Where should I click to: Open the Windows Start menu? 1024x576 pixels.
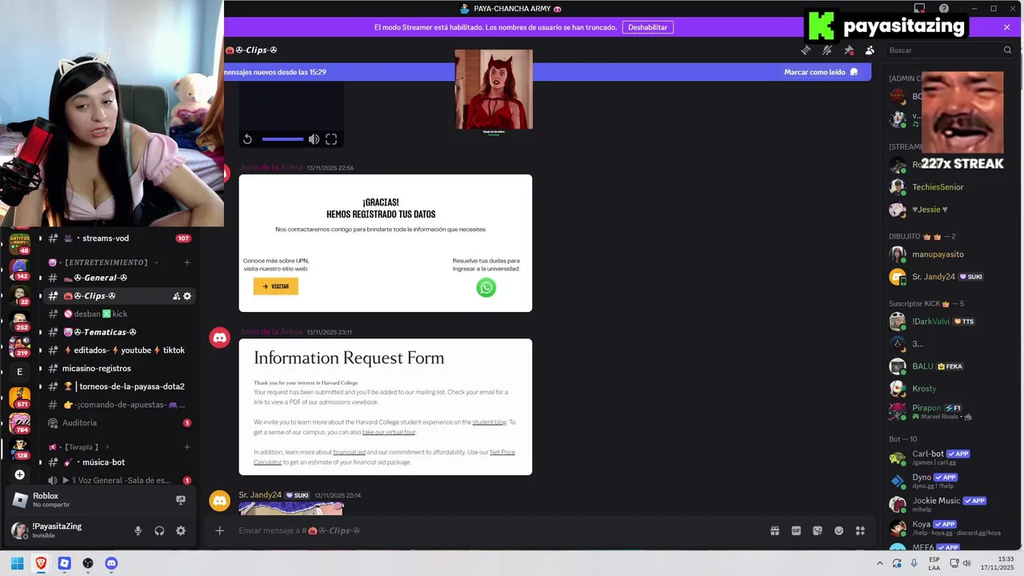click(x=17, y=563)
